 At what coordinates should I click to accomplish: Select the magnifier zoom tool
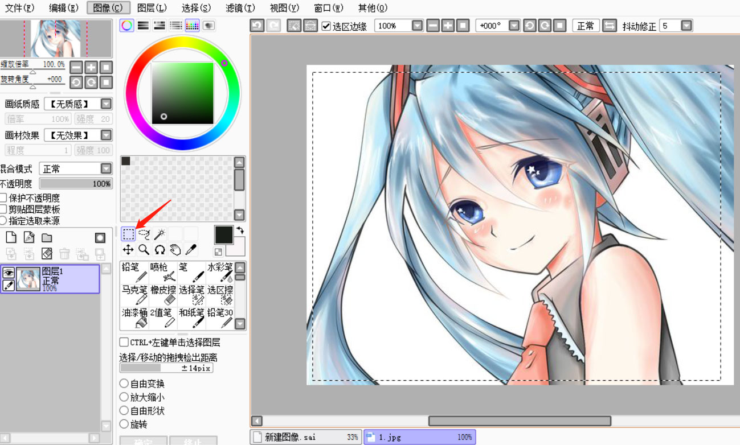coord(144,249)
